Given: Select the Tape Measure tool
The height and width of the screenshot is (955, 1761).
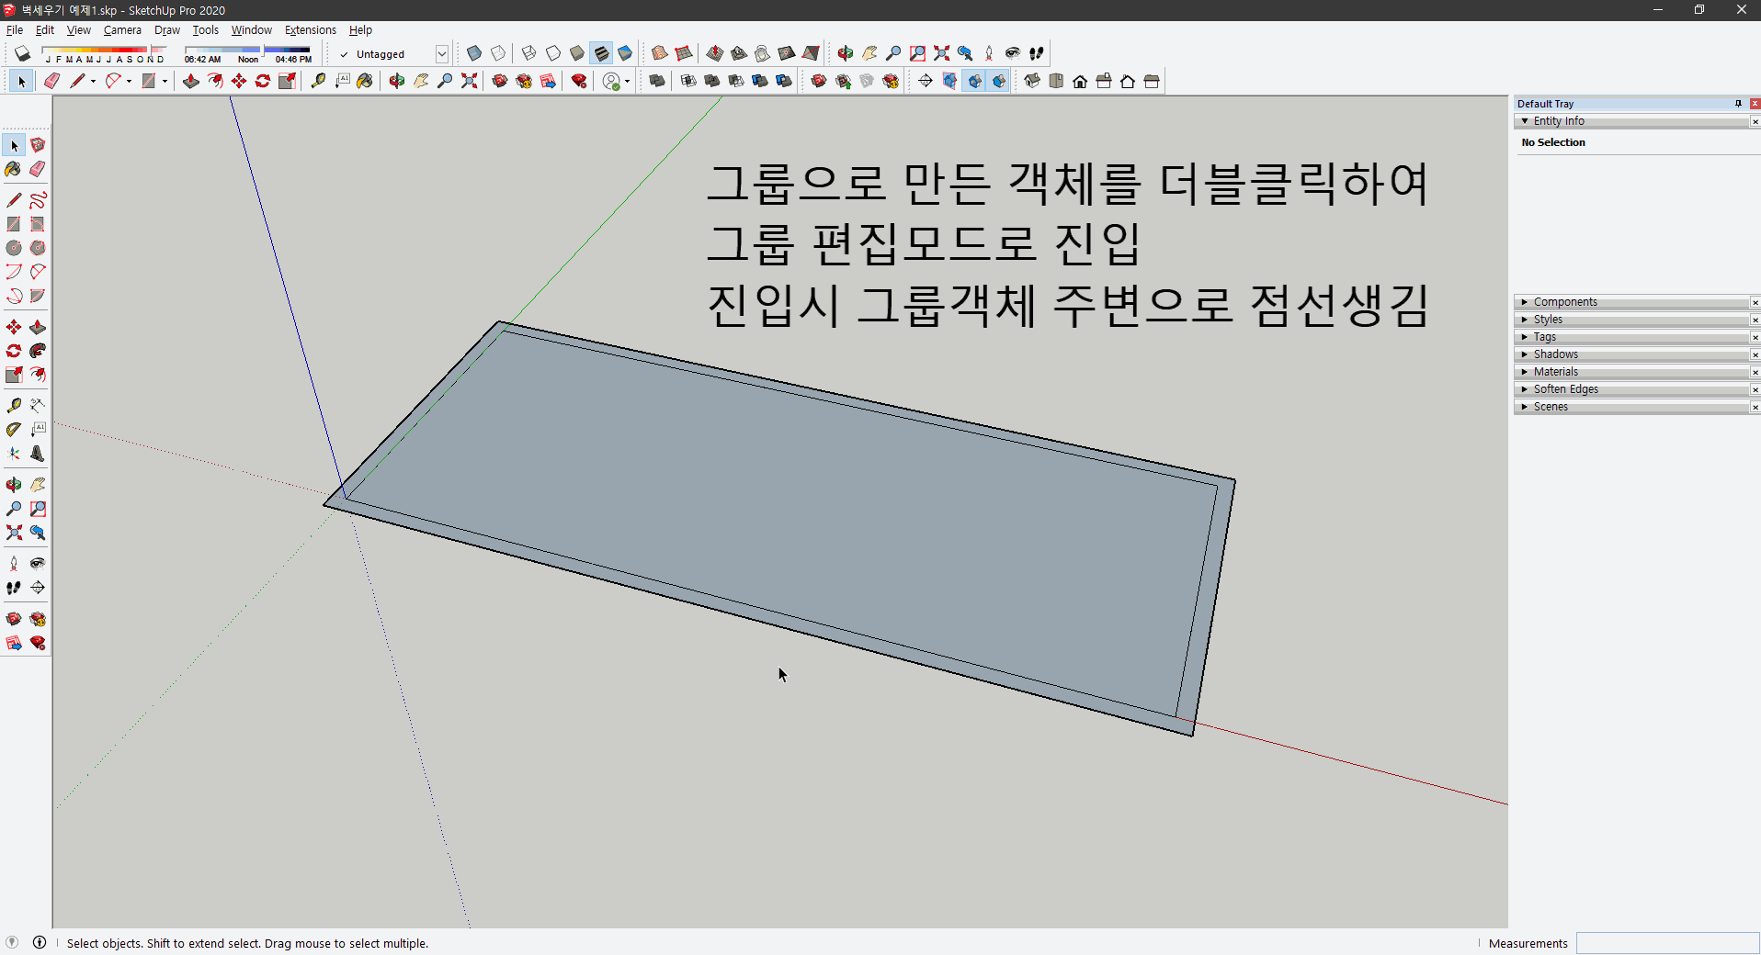Looking at the screenshot, I should pos(13,405).
